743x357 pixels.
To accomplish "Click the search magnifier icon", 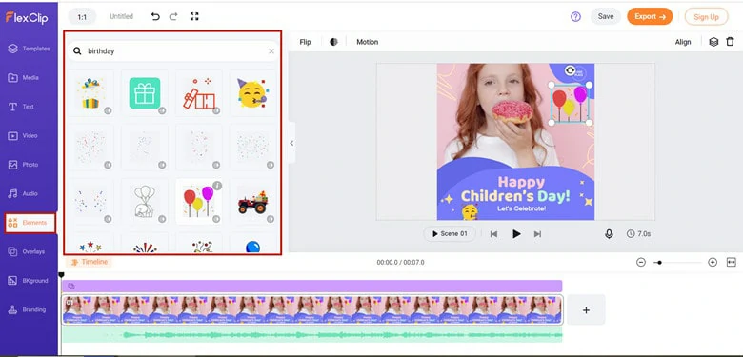I will pos(77,51).
